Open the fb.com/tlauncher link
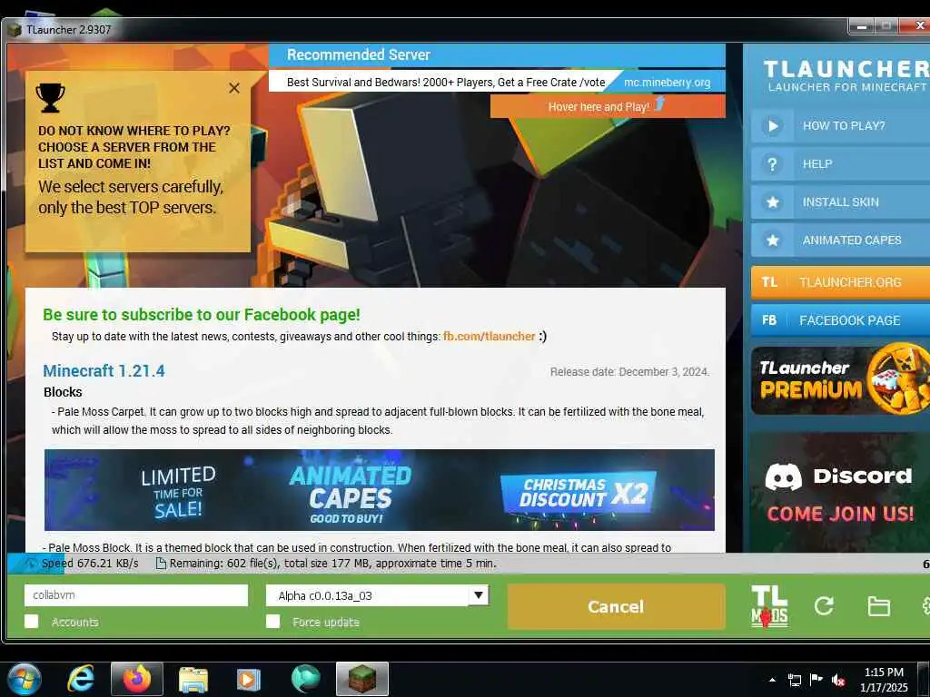The width and height of the screenshot is (930, 697). [x=489, y=336]
